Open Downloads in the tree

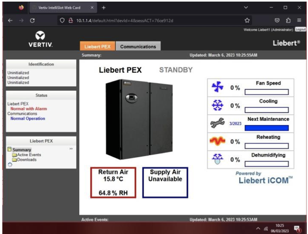click(x=27, y=159)
